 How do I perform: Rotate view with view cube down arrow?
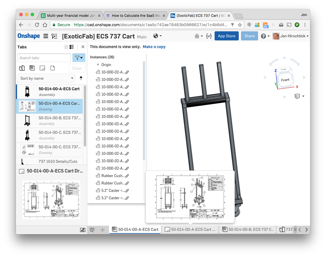[285, 97]
